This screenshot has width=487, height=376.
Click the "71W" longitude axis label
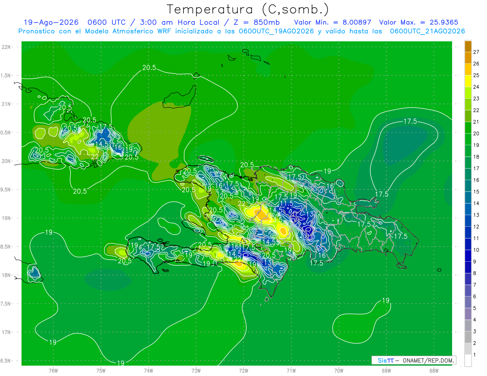[291, 371]
